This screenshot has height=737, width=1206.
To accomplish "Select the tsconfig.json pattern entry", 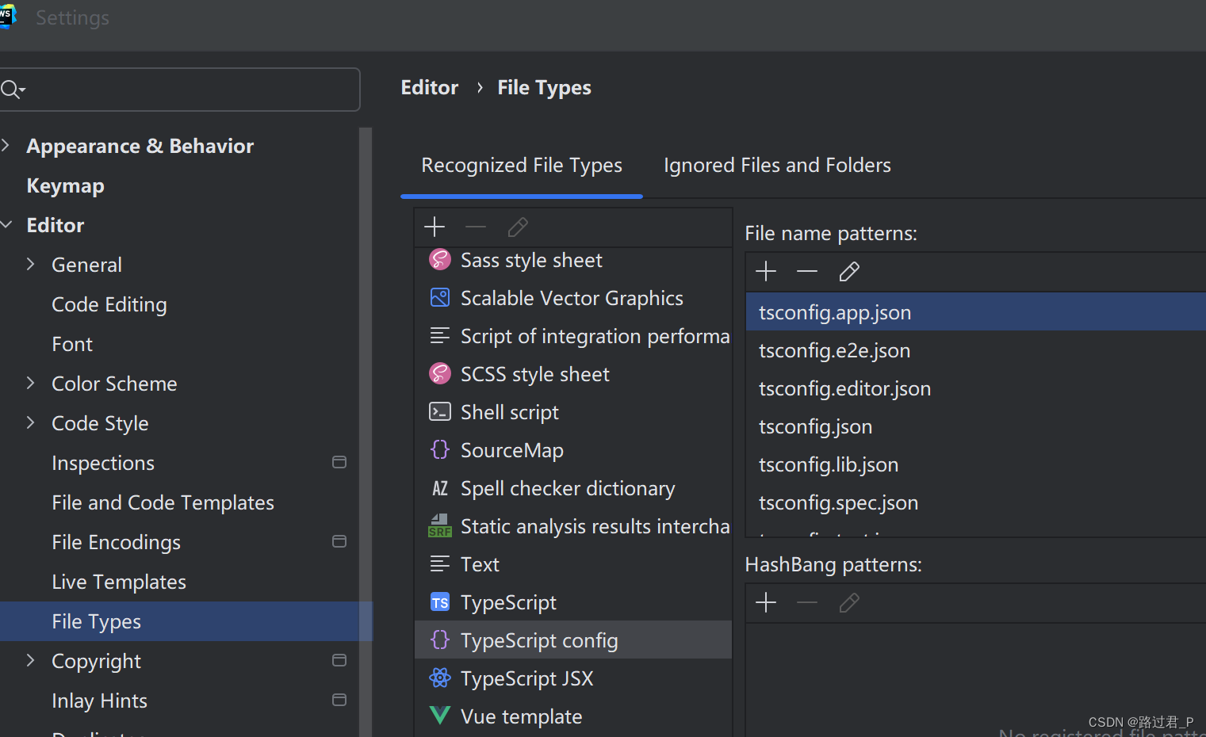I will pos(815,426).
